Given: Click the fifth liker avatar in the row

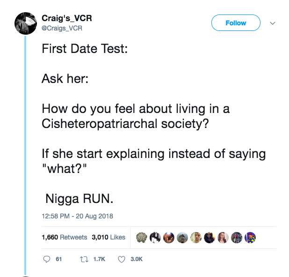Looking at the screenshot, I should click(x=196, y=237).
